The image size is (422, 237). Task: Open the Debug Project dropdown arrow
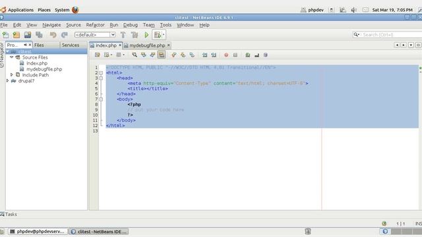tap(164, 35)
